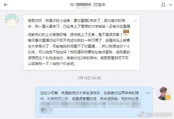The image size is (174, 119).
Task: Click the 对话中 header title text
Action: [x=99, y=5]
